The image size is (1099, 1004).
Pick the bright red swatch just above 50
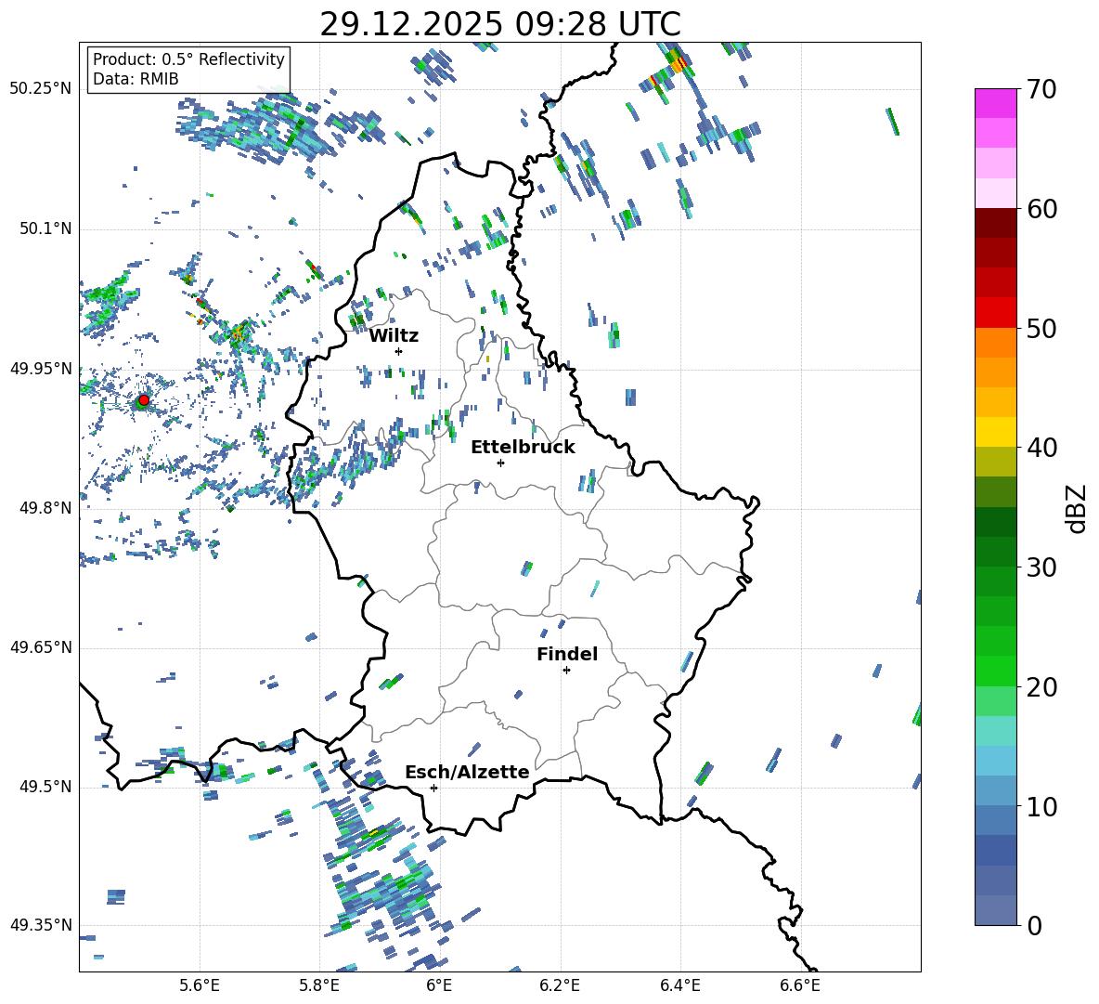[996, 312]
